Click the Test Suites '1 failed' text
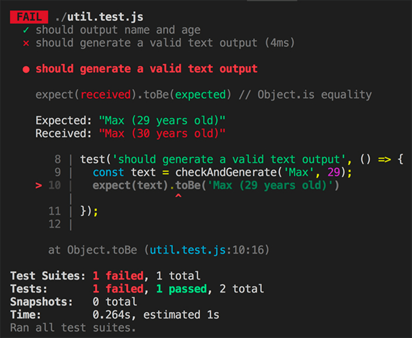The width and height of the screenshot is (412, 338). 118,276
